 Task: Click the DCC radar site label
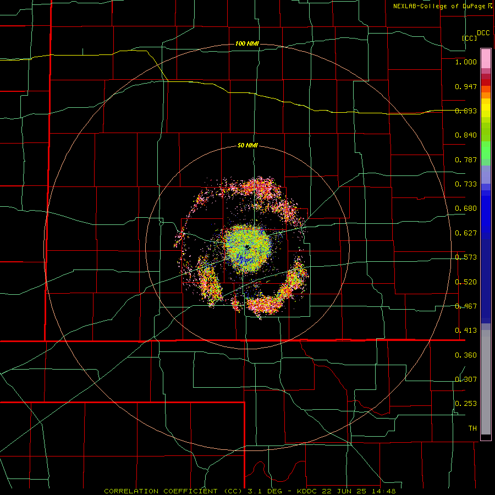click(x=483, y=33)
